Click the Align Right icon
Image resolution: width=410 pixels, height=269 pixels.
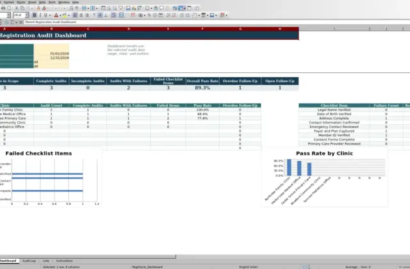click(x=87, y=15)
